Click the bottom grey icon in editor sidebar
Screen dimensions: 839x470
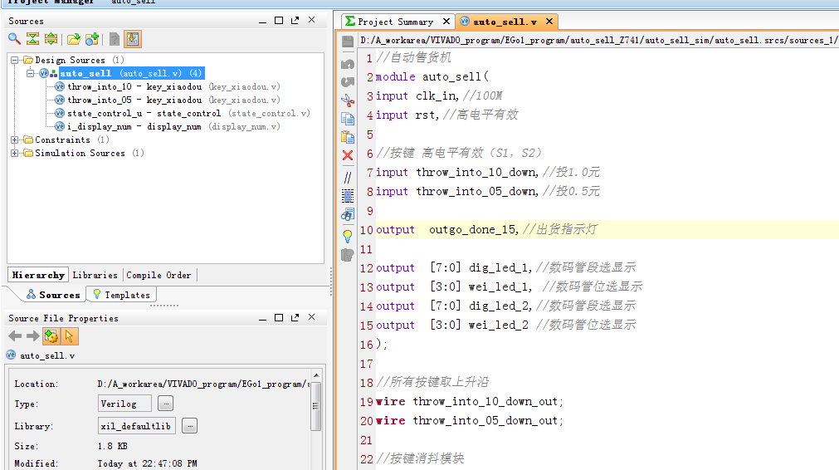coord(347,255)
